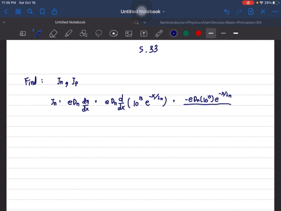
Task: Open the three-dot more options menu
Action: [x=275, y=12]
